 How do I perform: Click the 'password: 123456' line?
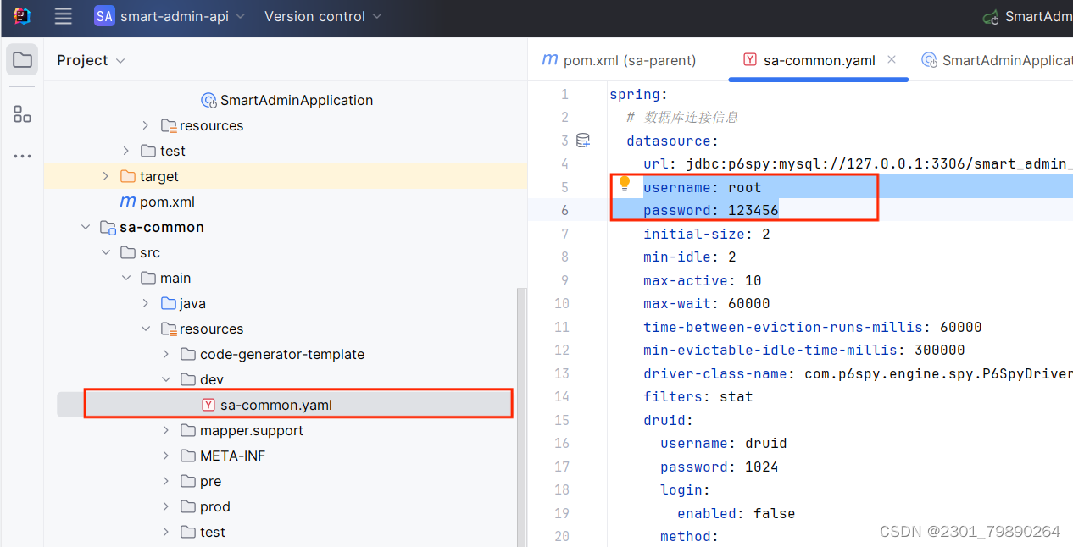(x=710, y=210)
